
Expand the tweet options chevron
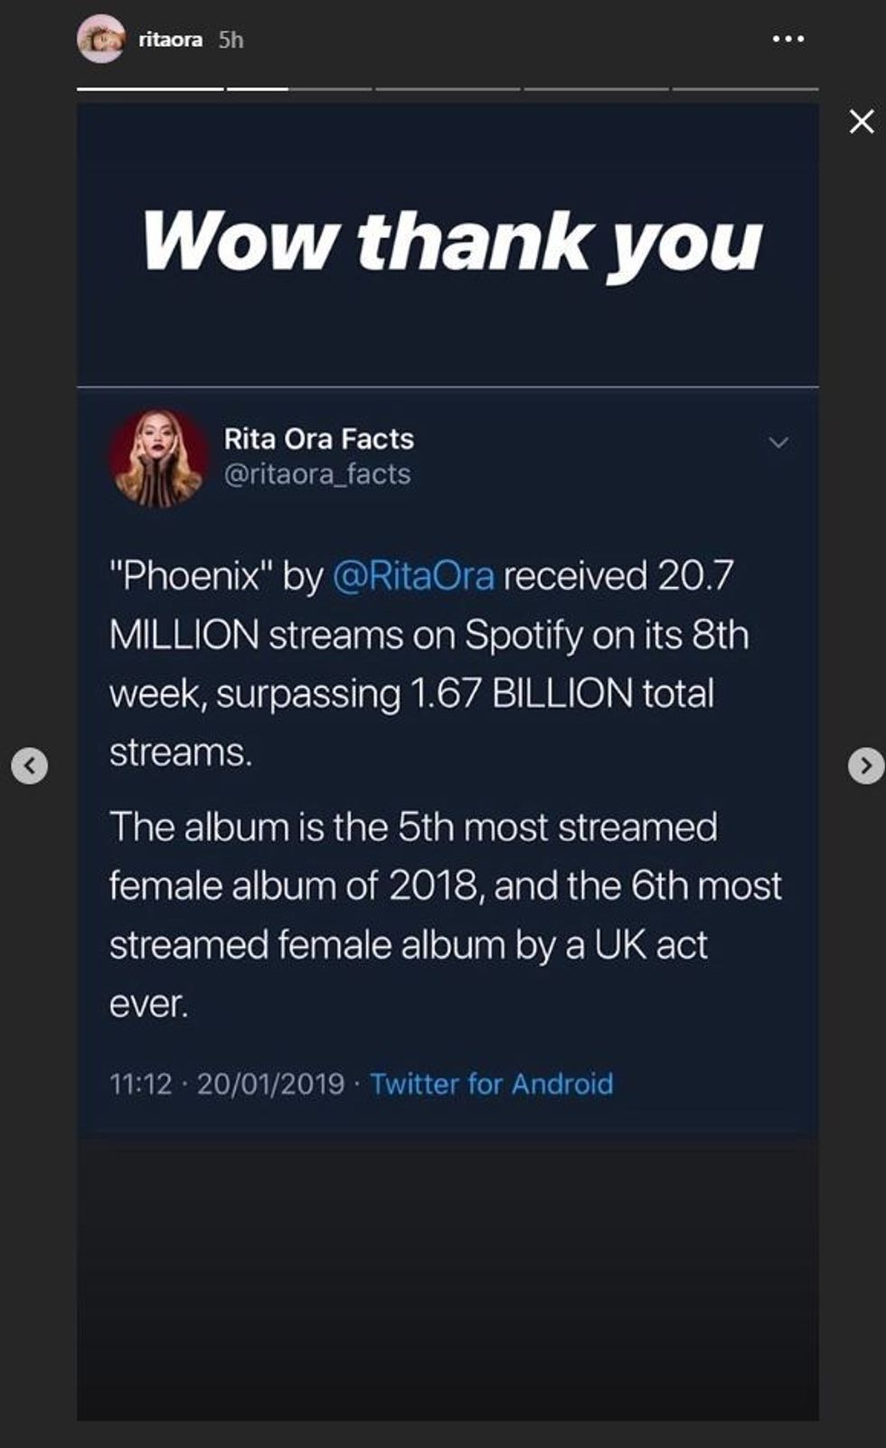point(778,442)
